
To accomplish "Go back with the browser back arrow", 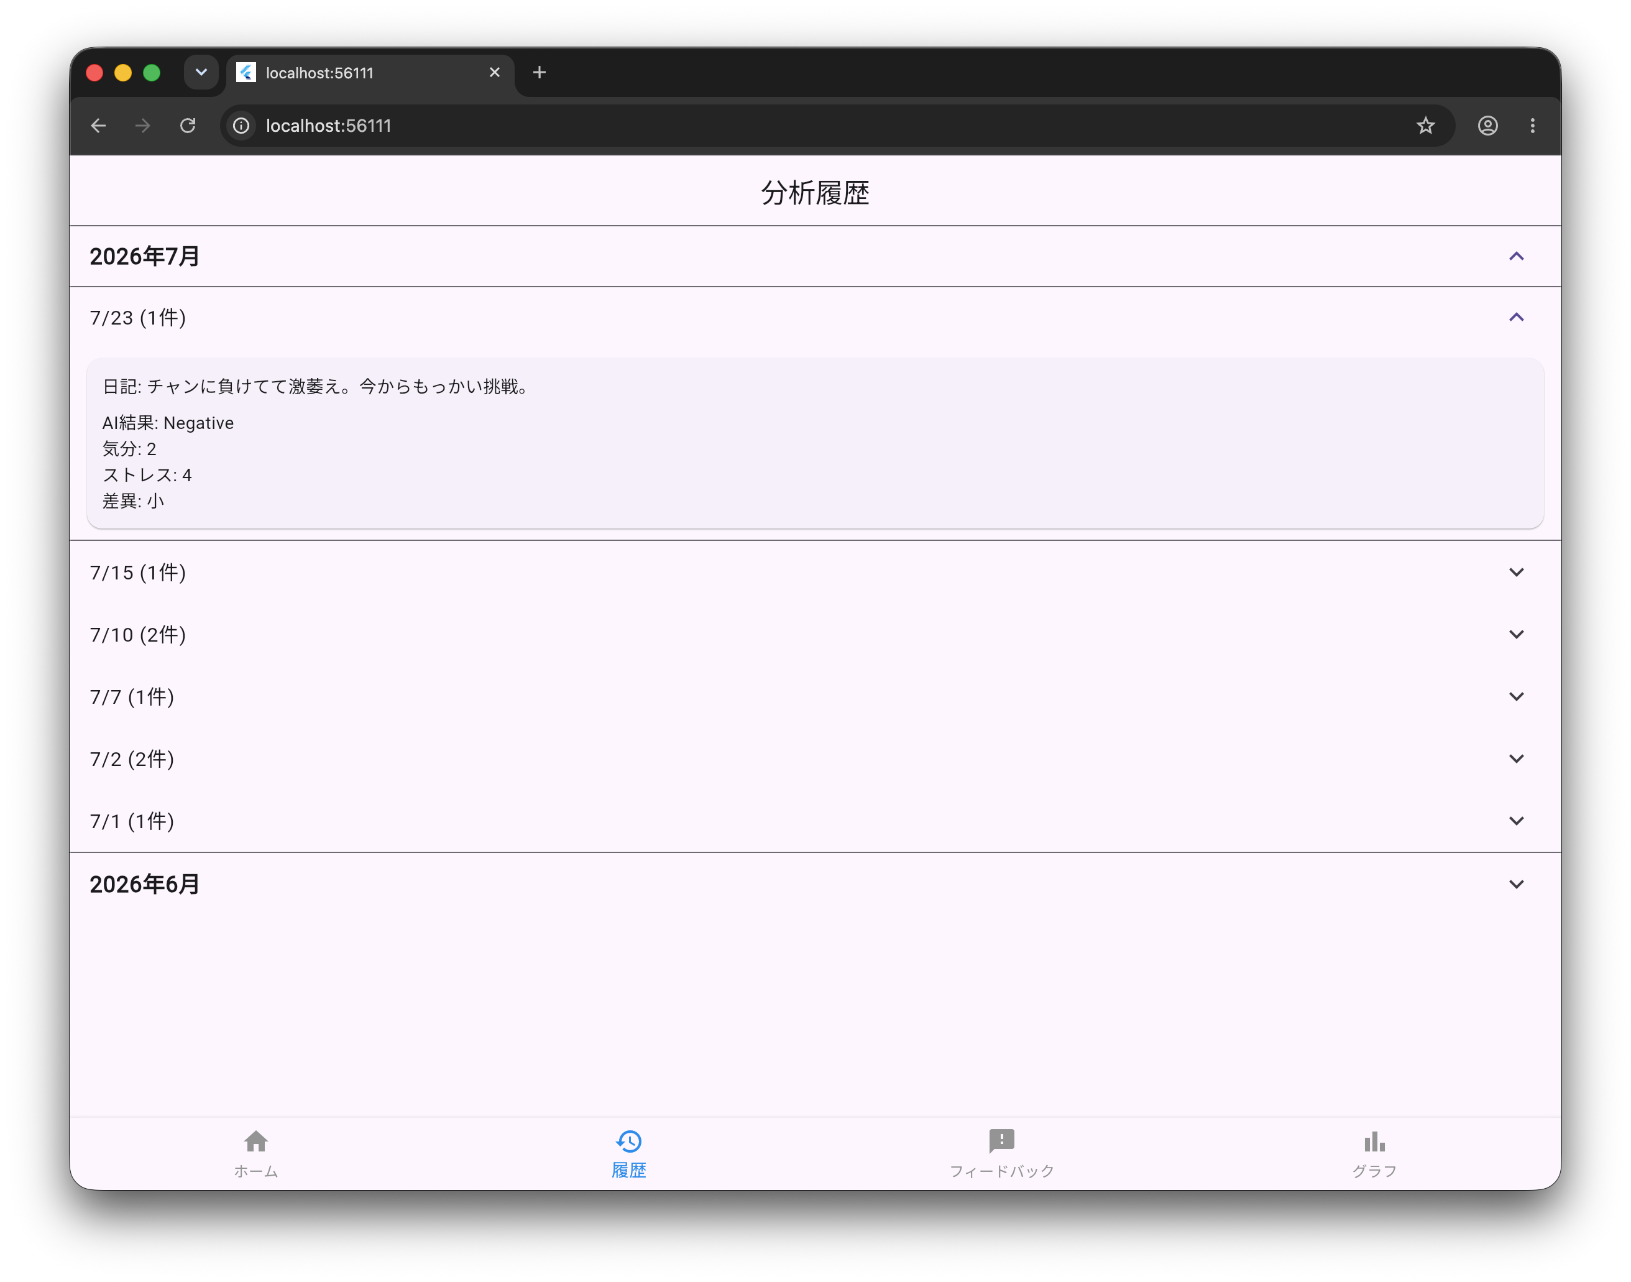I will (98, 126).
